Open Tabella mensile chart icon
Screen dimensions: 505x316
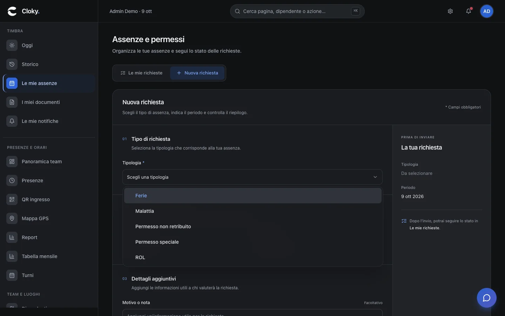12,256
